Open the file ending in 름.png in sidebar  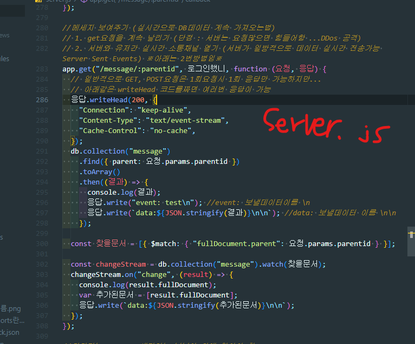[x=10, y=309]
